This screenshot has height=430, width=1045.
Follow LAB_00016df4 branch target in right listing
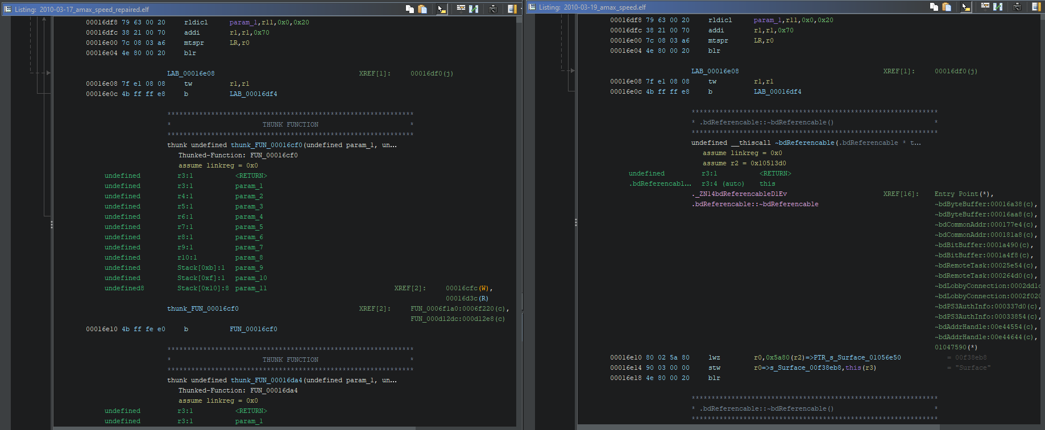[777, 92]
